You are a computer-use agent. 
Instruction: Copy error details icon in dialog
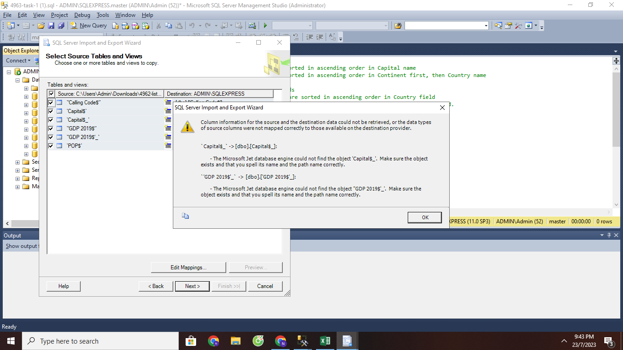coord(185,216)
